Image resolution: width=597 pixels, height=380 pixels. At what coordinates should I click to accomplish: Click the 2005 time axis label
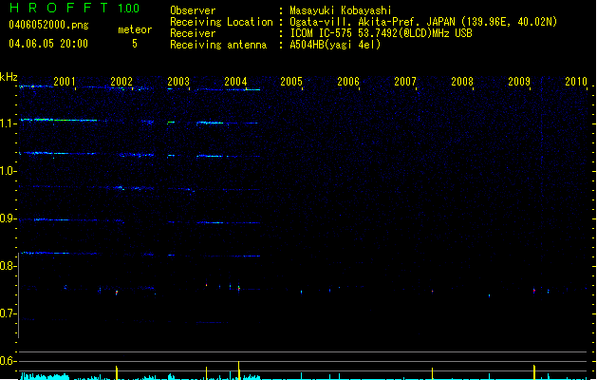(x=291, y=81)
